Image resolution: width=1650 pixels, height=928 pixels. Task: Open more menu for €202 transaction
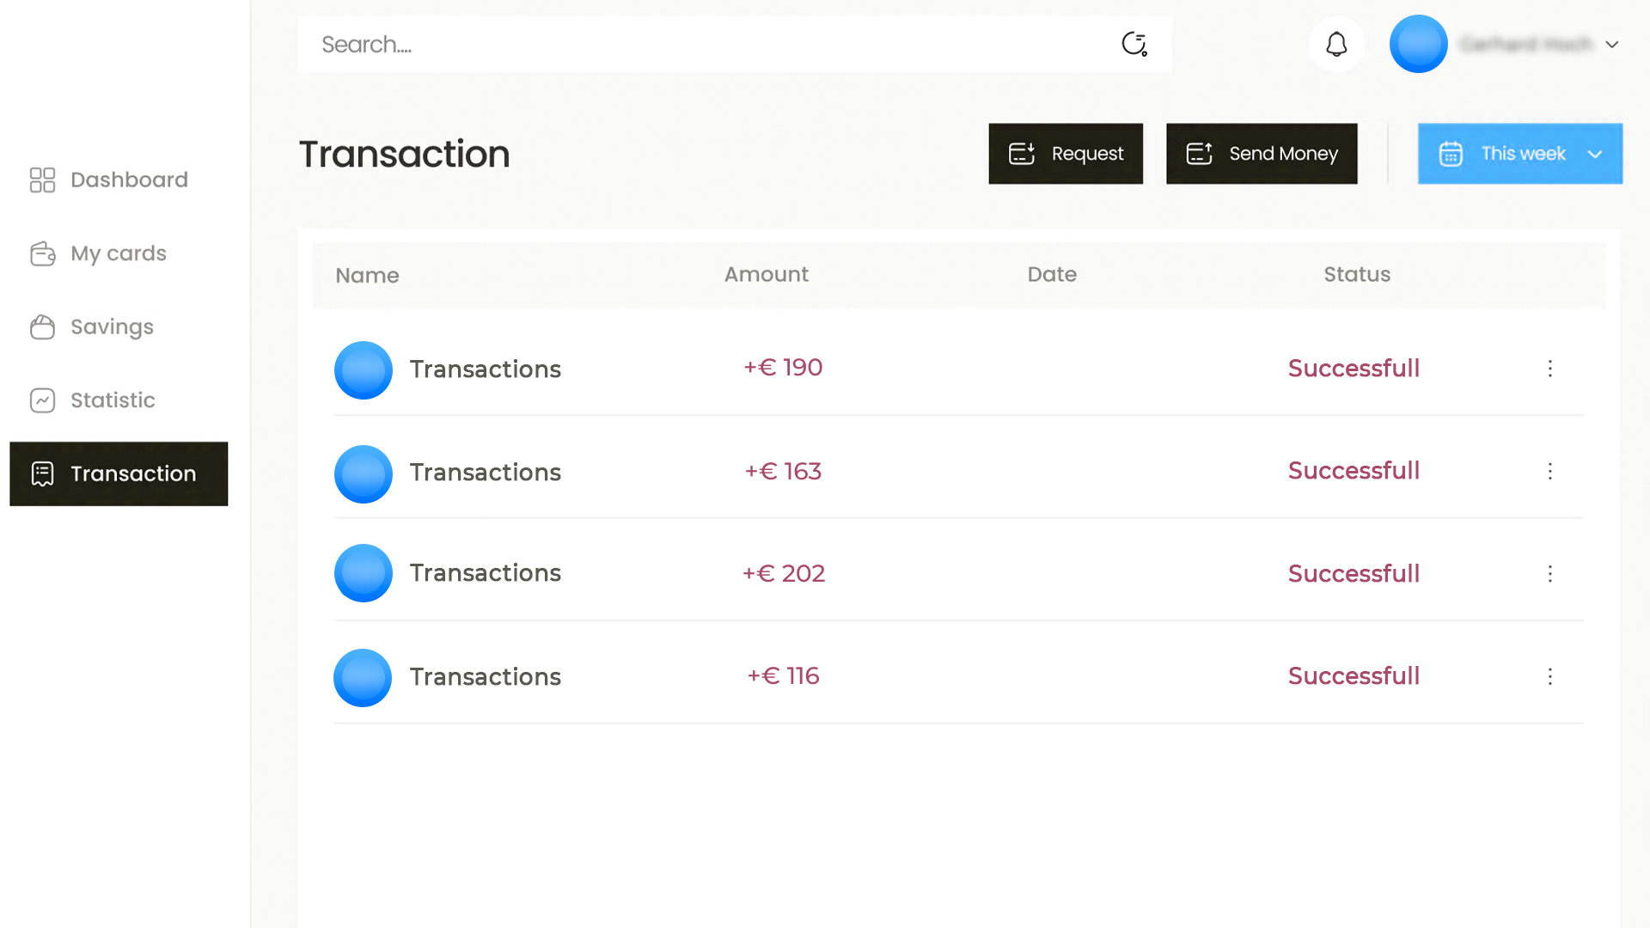click(1550, 574)
